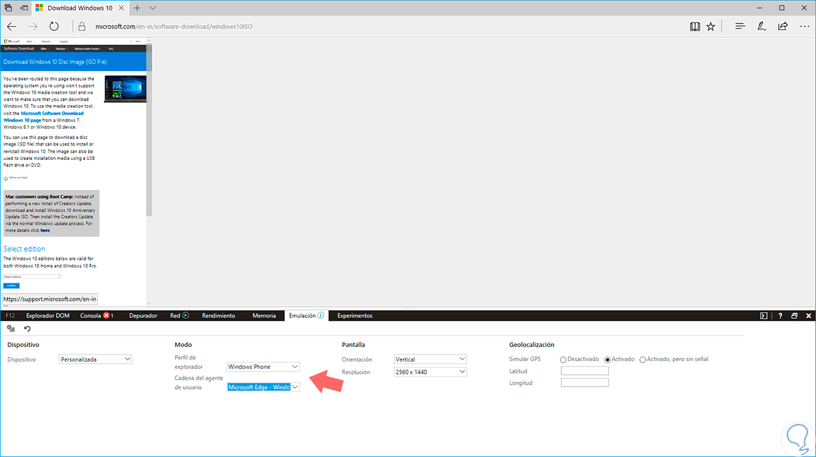
Task: Open a new tab with plus icon
Action: click(137, 8)
